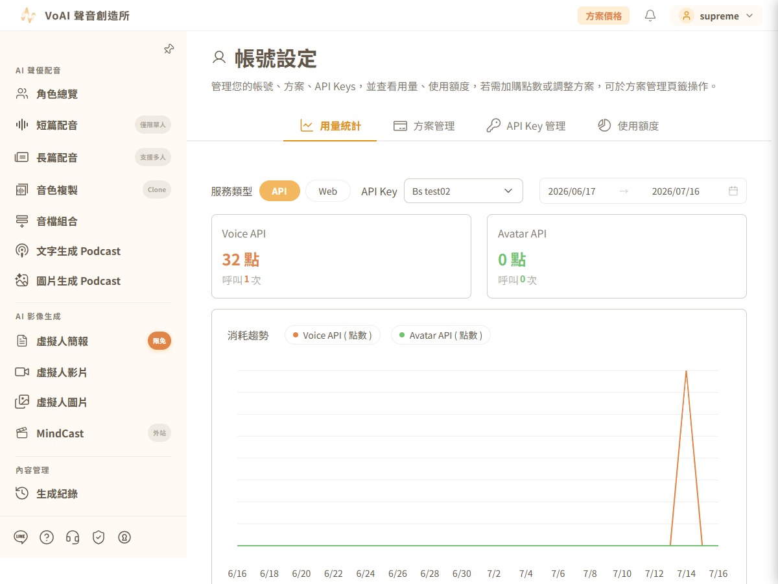Toggle Voice API legend series
This screenshot has height=584, width=778.
pyautogui.click(x=333, y=335)
